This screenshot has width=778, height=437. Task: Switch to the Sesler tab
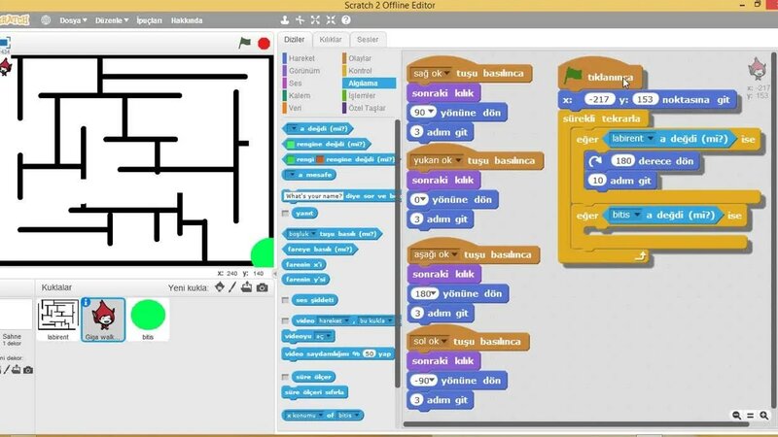point(368,39)
